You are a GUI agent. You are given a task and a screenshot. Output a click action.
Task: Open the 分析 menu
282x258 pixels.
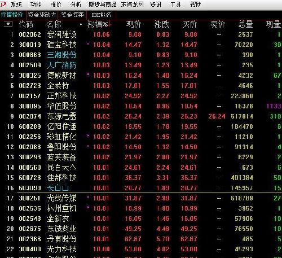pos(76,4)
